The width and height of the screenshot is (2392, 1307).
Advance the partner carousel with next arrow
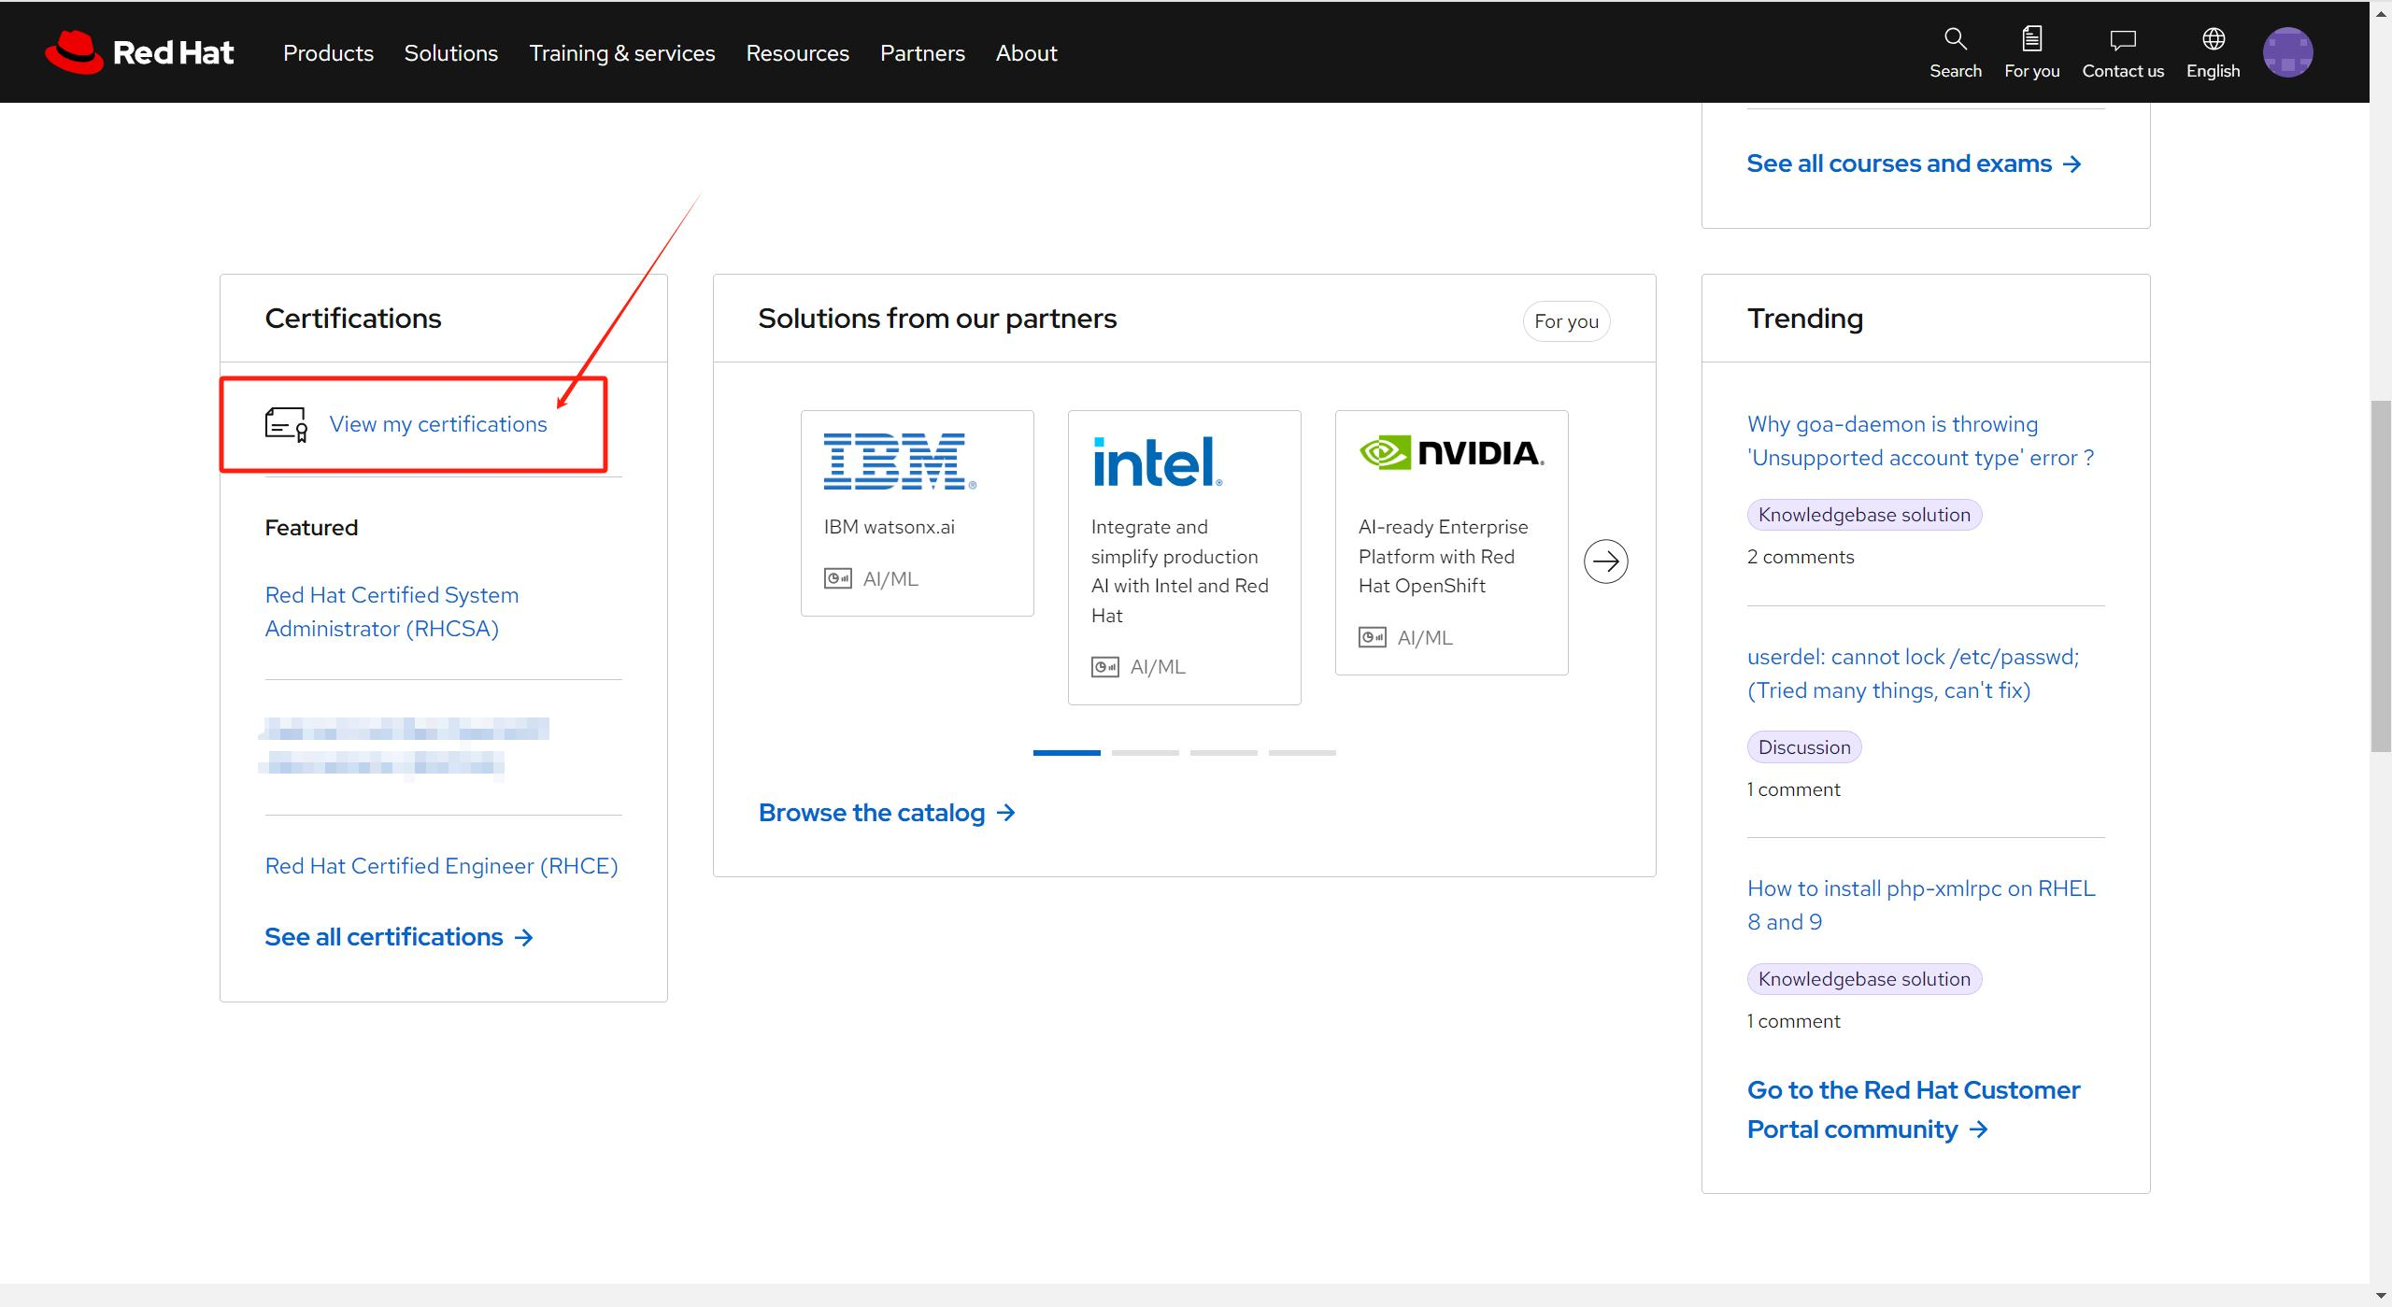(x=1605, y=561)
